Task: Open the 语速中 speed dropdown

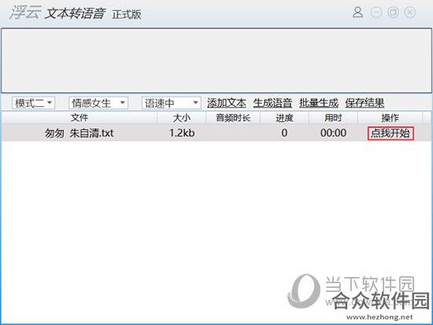Action: click(x=172, y=103)
